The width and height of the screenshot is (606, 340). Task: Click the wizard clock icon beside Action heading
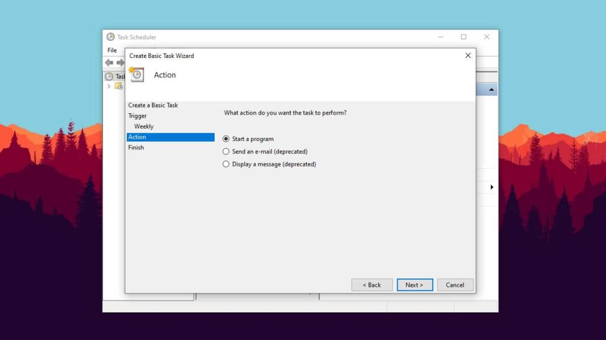[137, 74]
